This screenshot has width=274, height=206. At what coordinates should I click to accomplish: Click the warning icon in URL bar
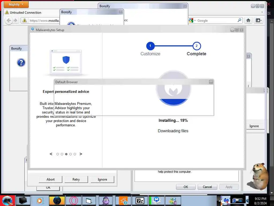click(x=24, y=20)
